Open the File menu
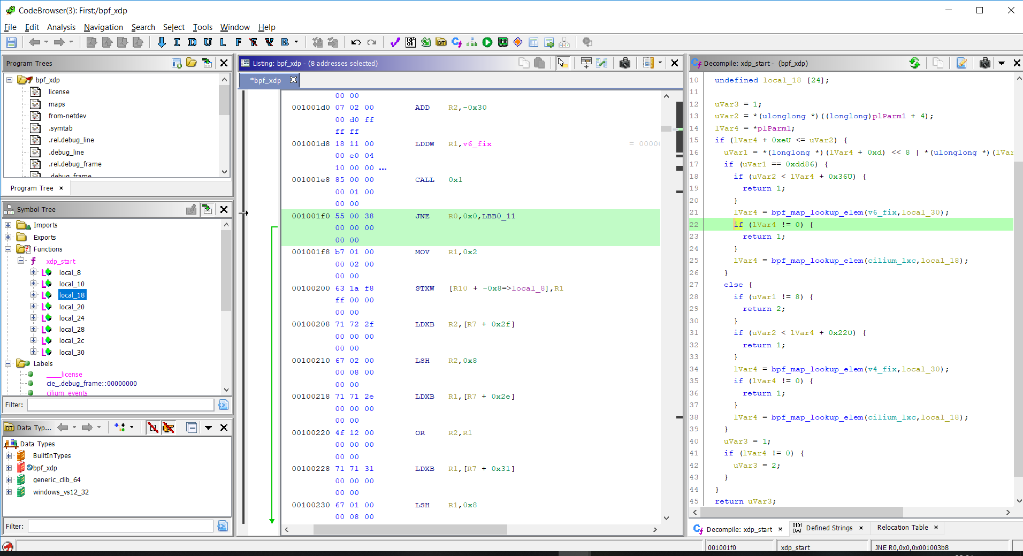The width and height of the screenshot is (1023, 556). click(10, 27)
